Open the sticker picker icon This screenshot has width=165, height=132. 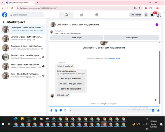coord(61,110)
